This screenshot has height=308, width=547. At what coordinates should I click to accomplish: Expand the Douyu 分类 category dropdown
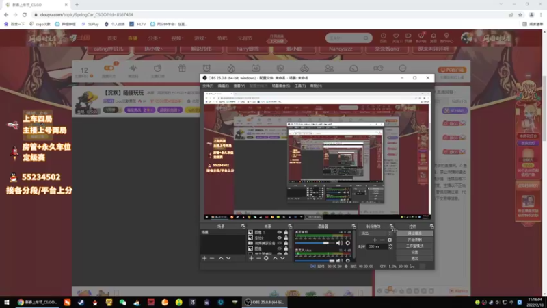pyautogui.click(x=155, y=38)
